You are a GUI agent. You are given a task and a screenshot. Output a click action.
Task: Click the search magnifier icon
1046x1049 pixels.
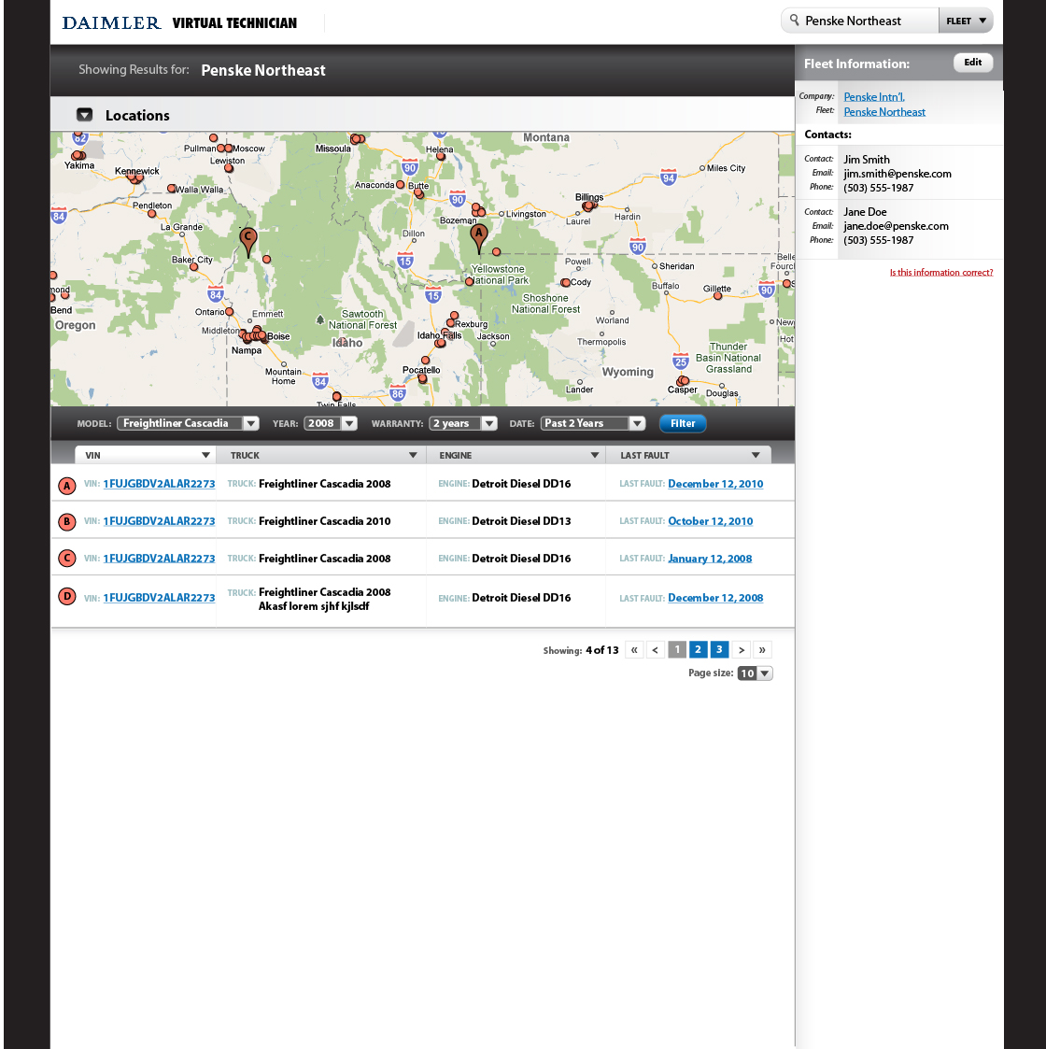point(794,20)
